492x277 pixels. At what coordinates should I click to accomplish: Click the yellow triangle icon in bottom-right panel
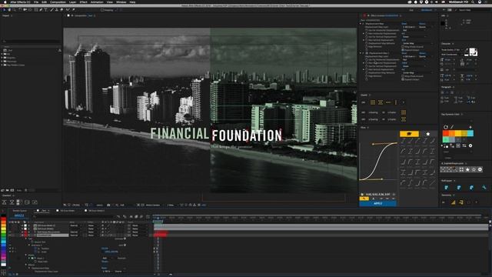(x=453, y=202)
